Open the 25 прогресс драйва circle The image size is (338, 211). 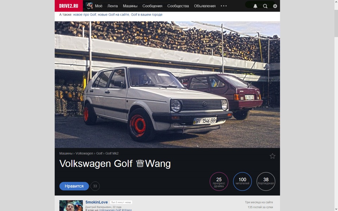tap(219, 181)
